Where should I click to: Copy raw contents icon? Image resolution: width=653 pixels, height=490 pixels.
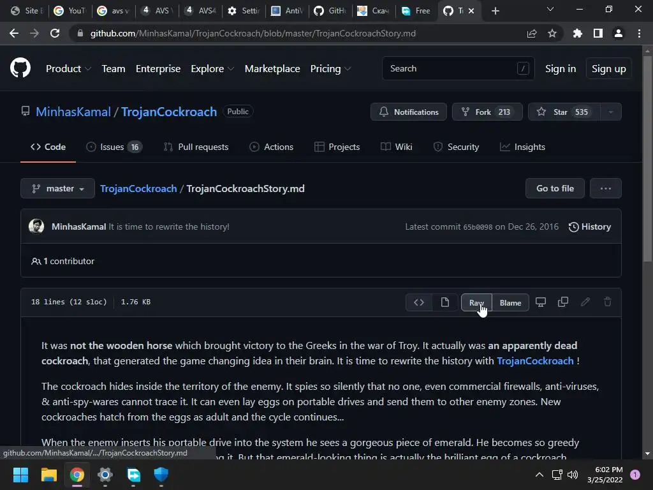pos(563,302)
